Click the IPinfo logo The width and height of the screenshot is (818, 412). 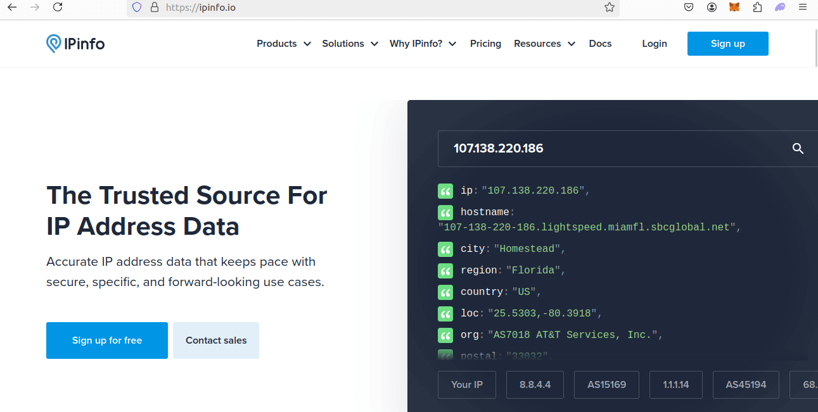(x=75, y=44)
